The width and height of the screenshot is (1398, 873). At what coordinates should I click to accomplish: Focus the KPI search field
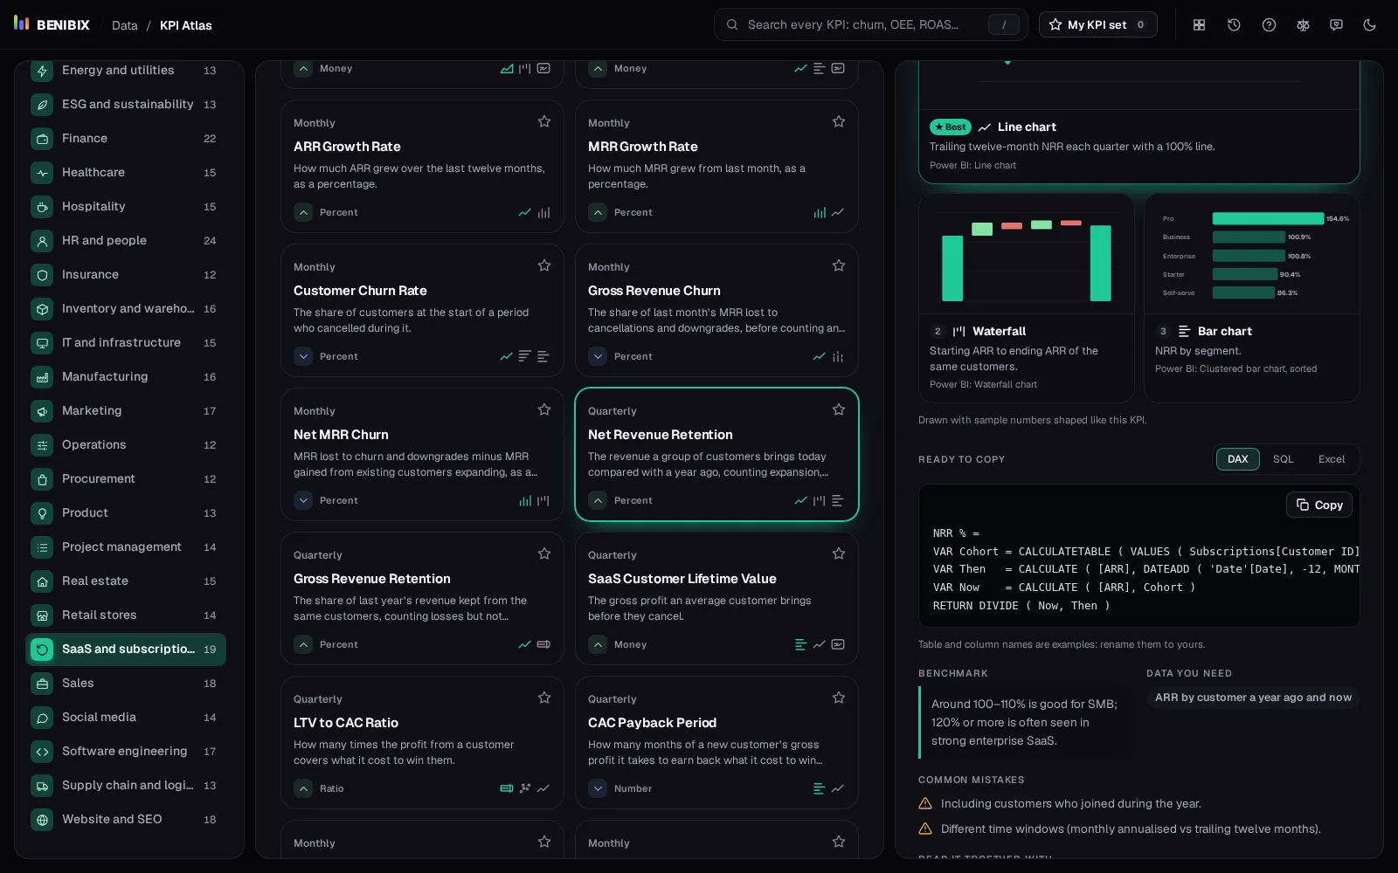coord(870,24)
